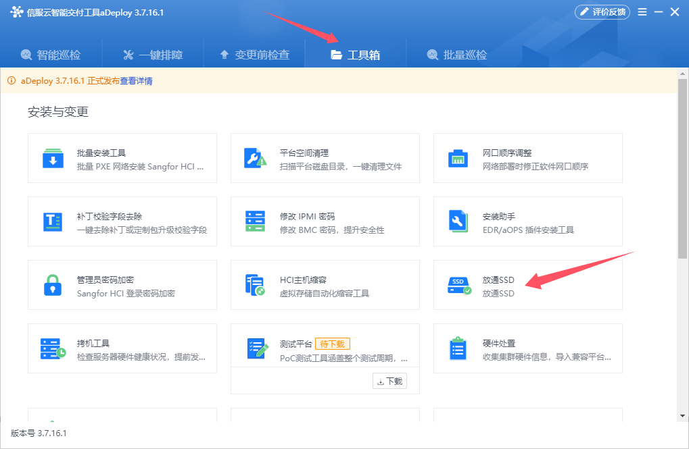Open the 放通SSD card title
689x449 pixels.
coord(498,280)
